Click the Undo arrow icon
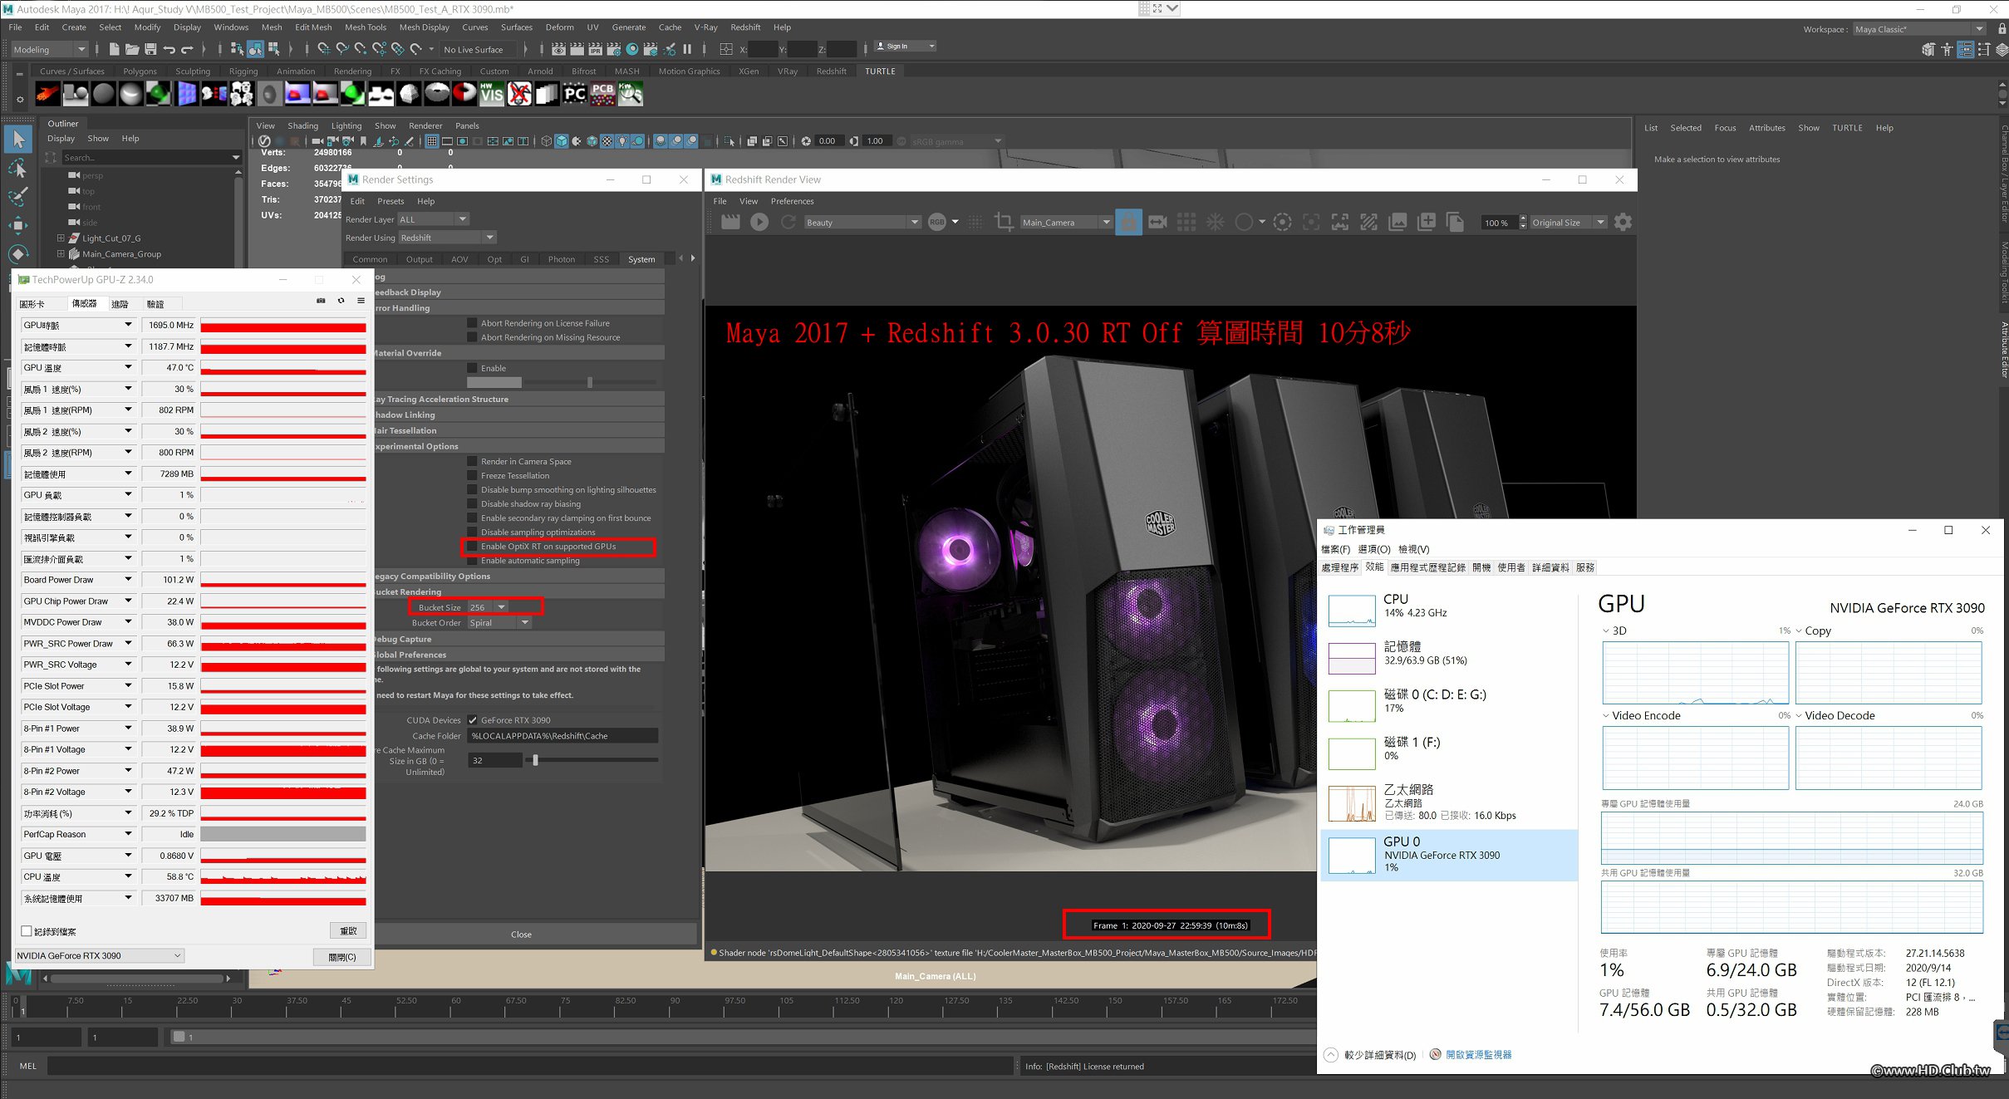 tap(169, 49)
